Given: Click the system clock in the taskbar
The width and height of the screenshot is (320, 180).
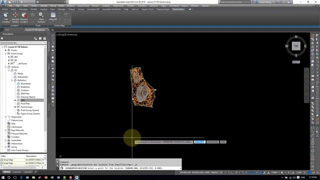Looking at the screenshot, I should [x=312, y=177].
